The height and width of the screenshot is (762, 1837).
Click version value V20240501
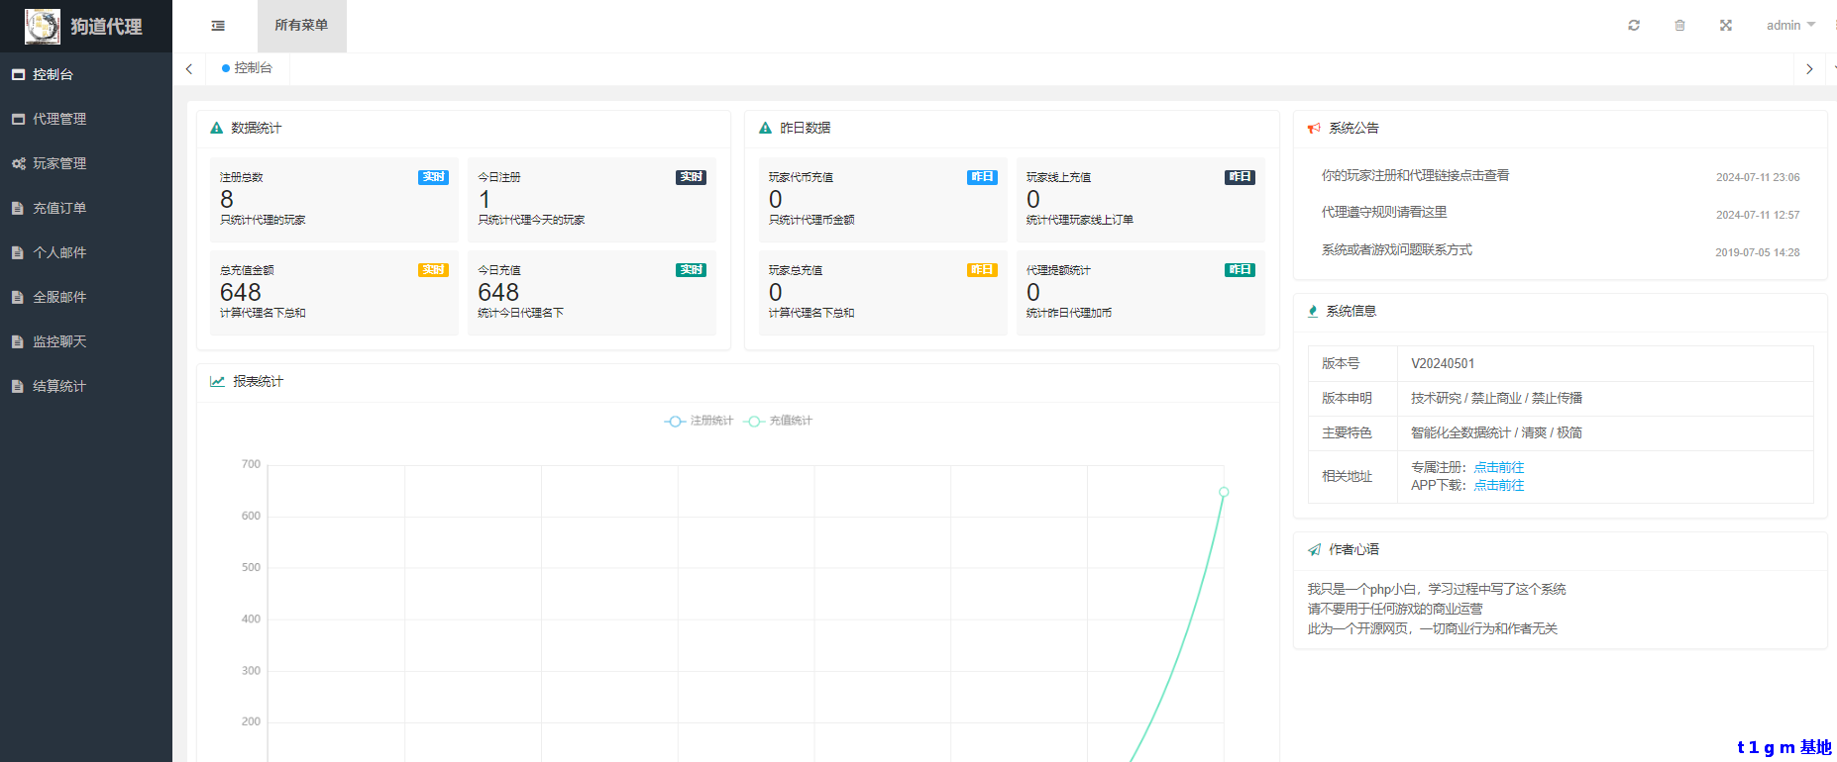[1443, 363]
